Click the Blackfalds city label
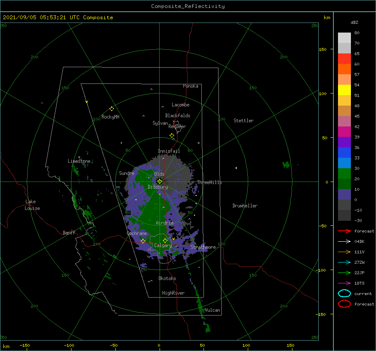 (x=178, y=116)
